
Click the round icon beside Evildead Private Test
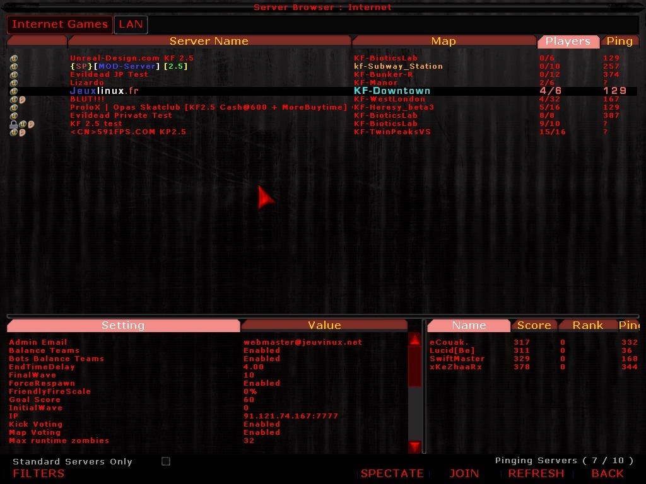pyautogui.click(x=13, y=116)
